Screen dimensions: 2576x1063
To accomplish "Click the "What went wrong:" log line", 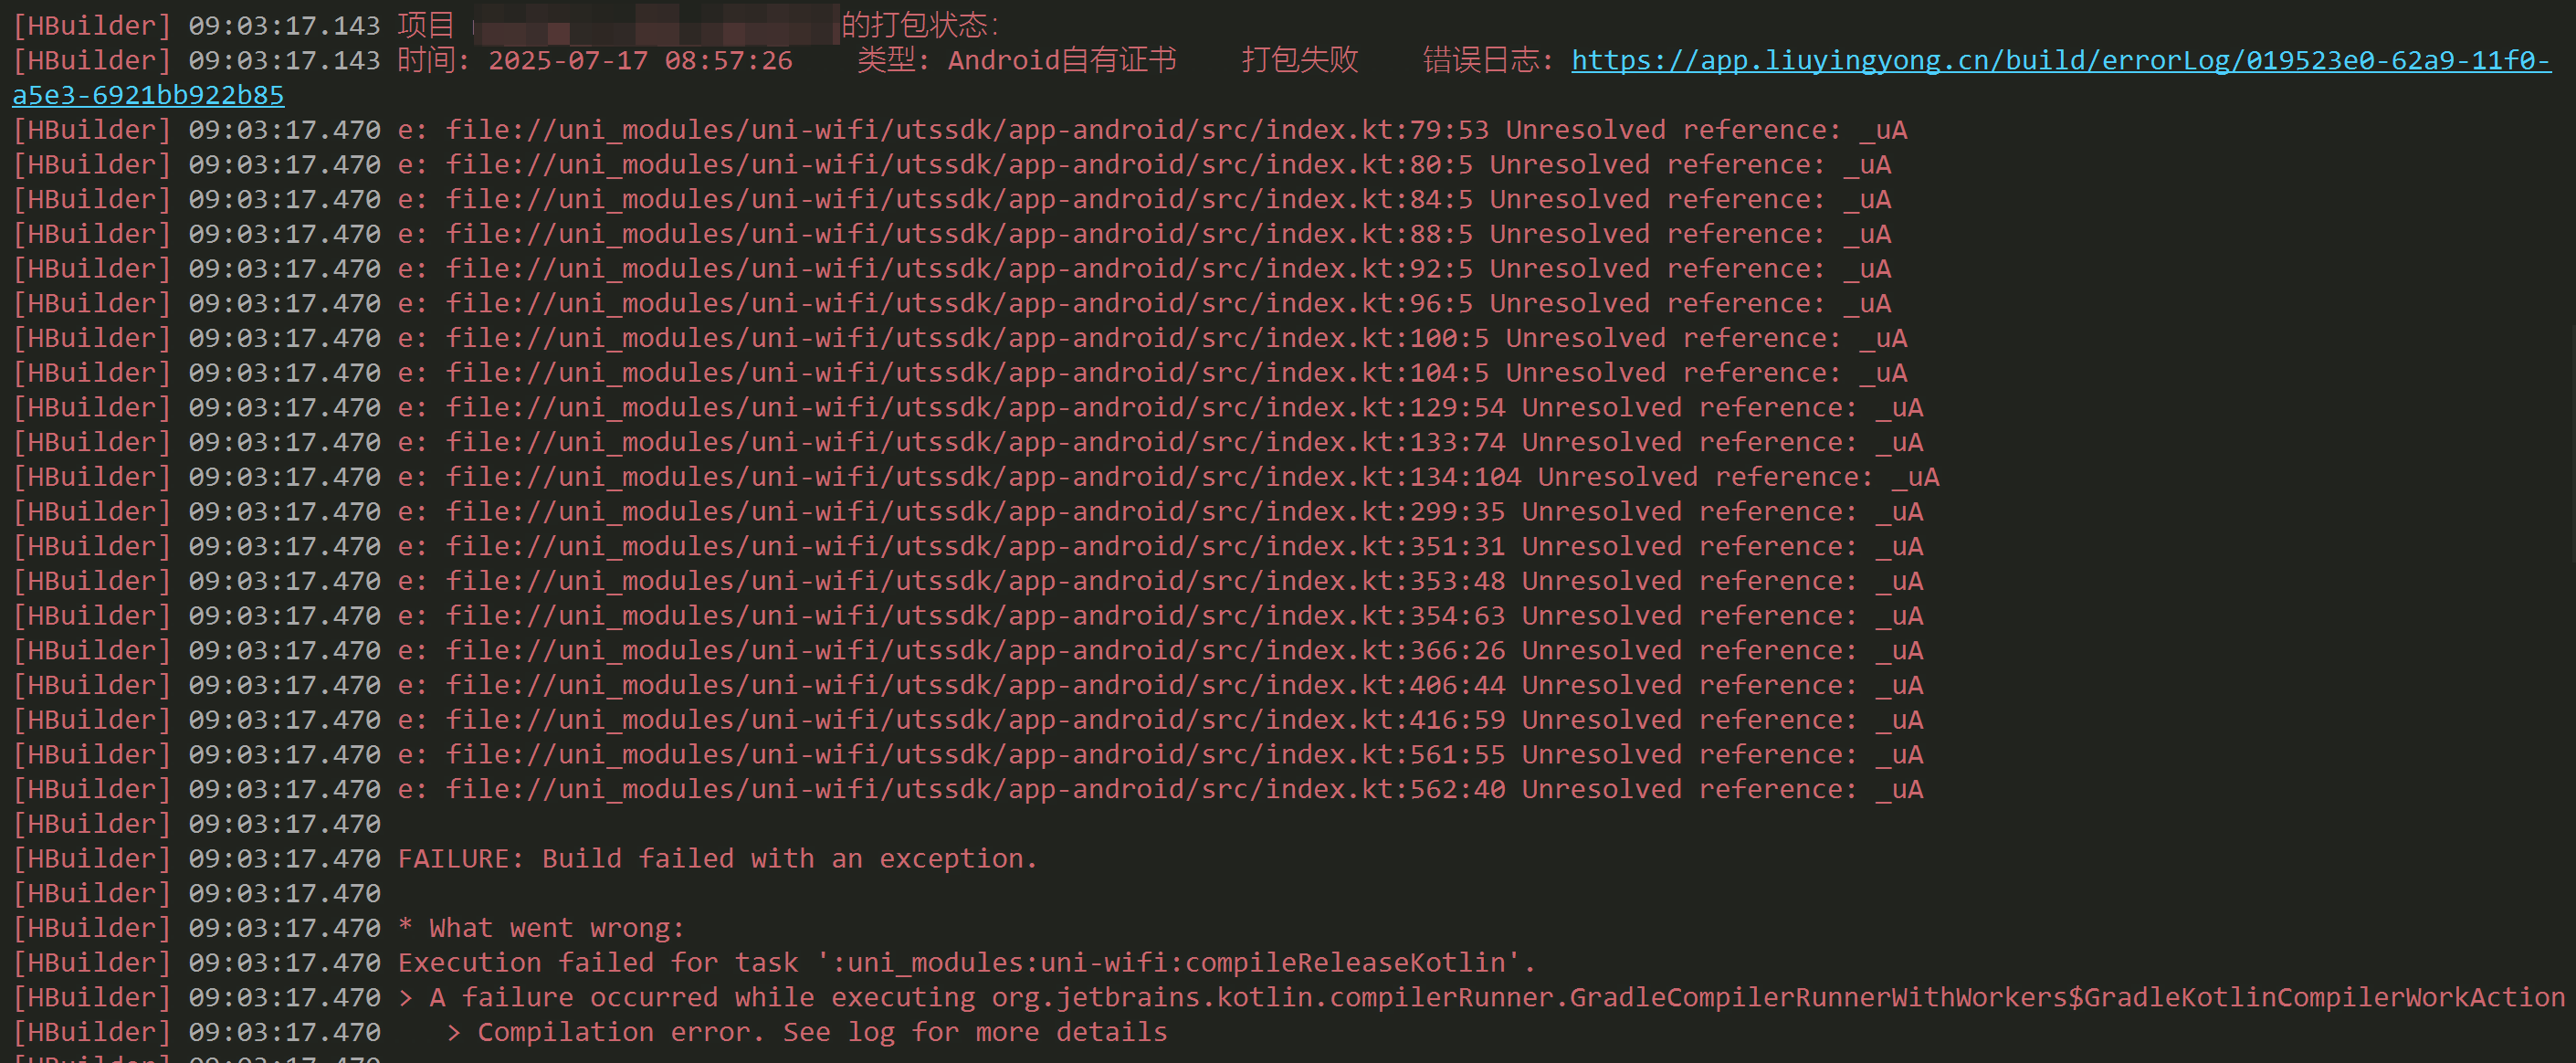I will point(555,928).
